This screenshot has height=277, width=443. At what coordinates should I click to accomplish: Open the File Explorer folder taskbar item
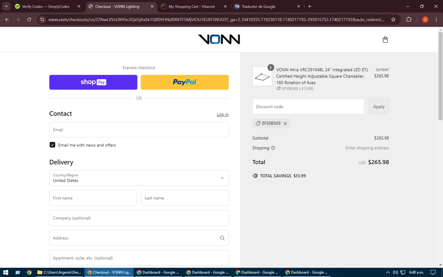click(59, 272)
